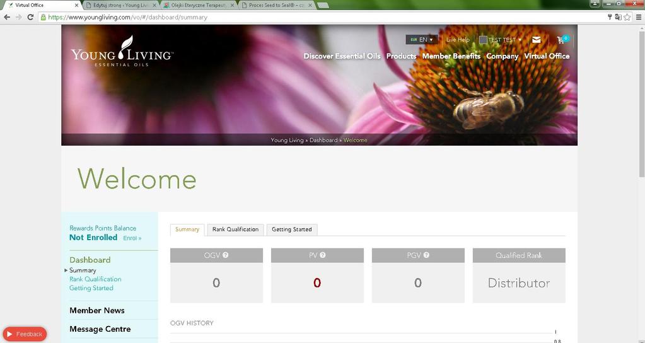645x343 pixels.
Task: Open Discover Essential Oils menu
Action: tap(342, 56)
